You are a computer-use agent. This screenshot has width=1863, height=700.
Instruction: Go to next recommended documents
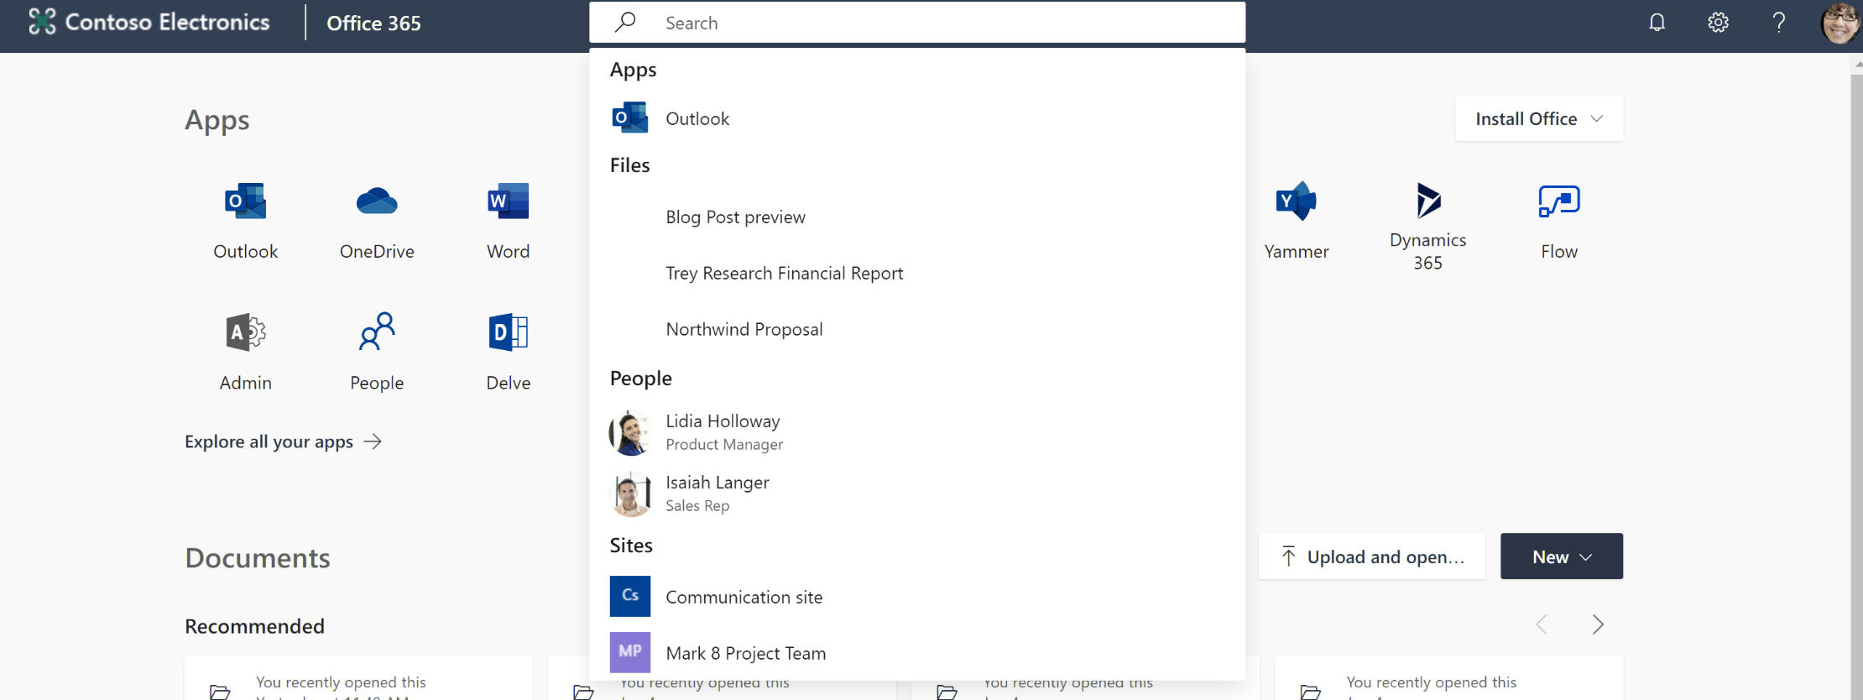click(1598, 624)
